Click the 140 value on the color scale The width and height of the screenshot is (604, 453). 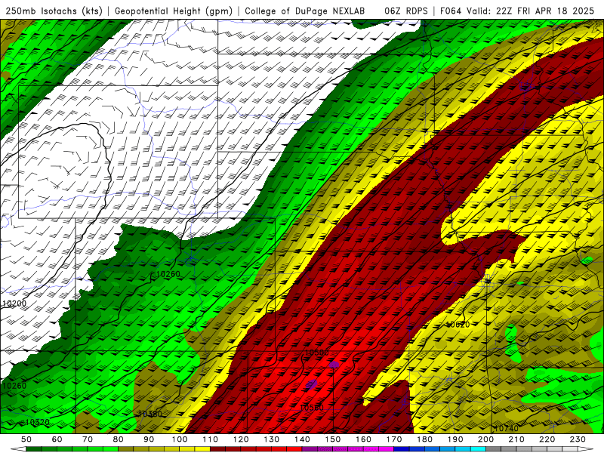[x=302, y=439]
